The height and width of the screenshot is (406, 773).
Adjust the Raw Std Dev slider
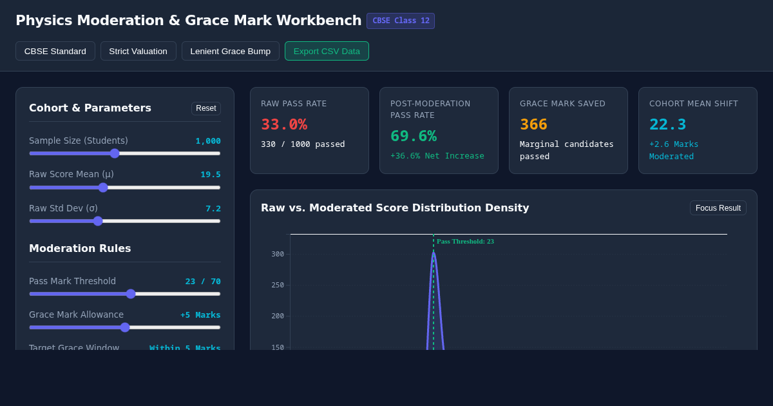coord(125,221)
